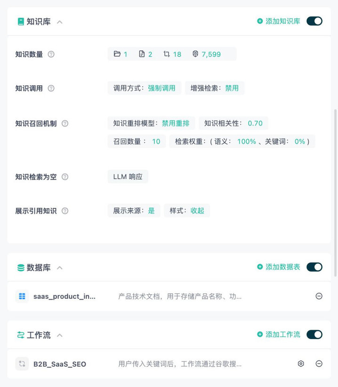Screen dimensions: 338x387
Task: Click 添加知识库 link
Action: pos(279,21)
